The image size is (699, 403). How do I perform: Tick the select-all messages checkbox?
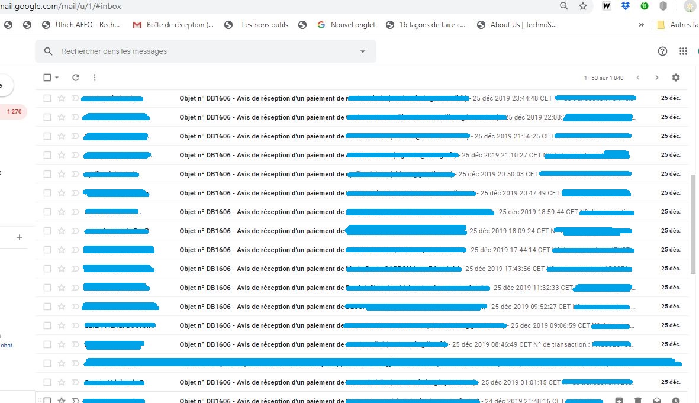click(x=47, y=78)
